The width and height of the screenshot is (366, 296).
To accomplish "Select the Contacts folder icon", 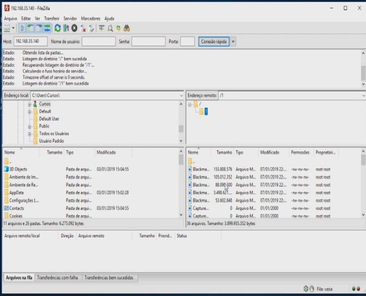I will pos(6,208).
